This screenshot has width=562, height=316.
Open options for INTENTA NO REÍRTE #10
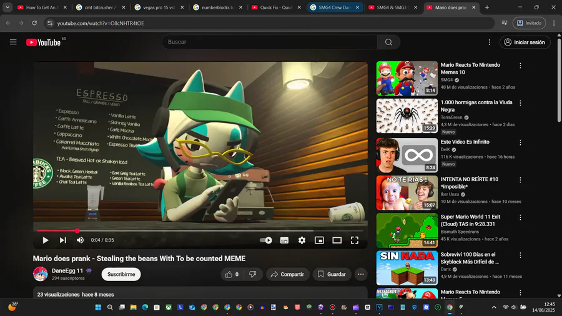coord(520,180)
